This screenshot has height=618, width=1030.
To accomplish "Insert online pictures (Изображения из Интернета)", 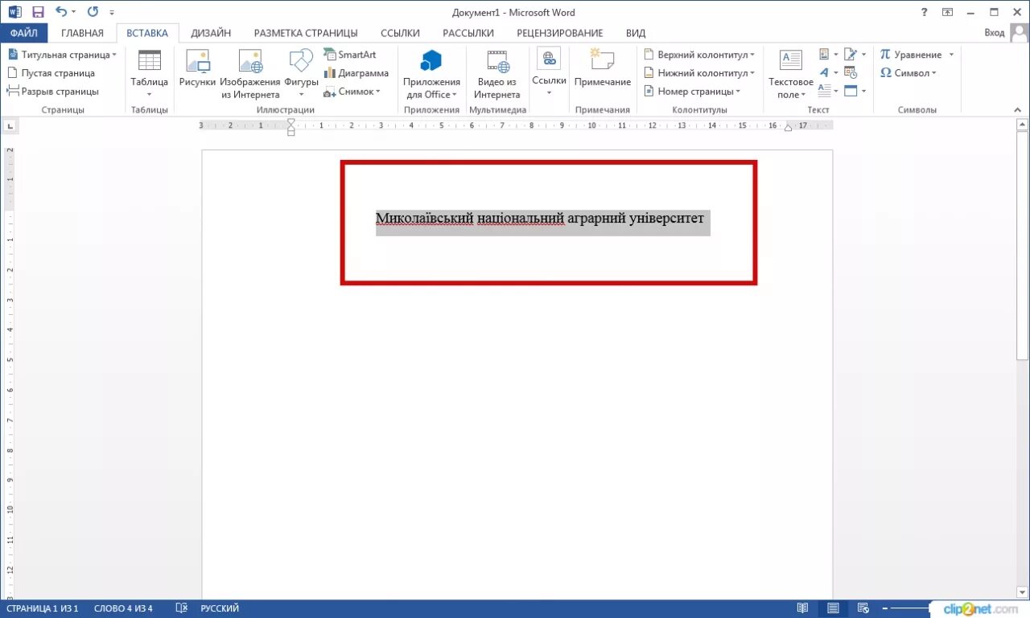I will 250,74.
